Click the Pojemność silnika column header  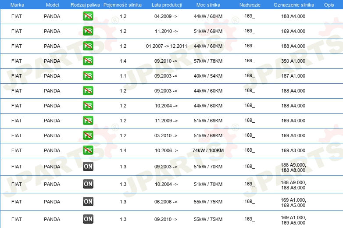point(122,5)
